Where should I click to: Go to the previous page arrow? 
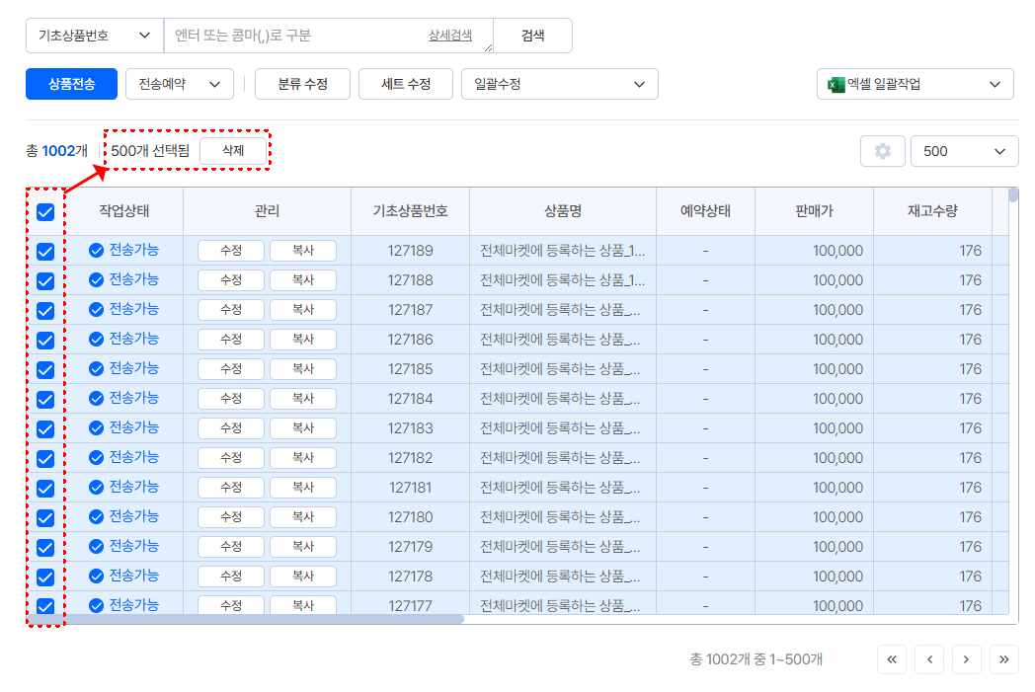coord(928,659)
